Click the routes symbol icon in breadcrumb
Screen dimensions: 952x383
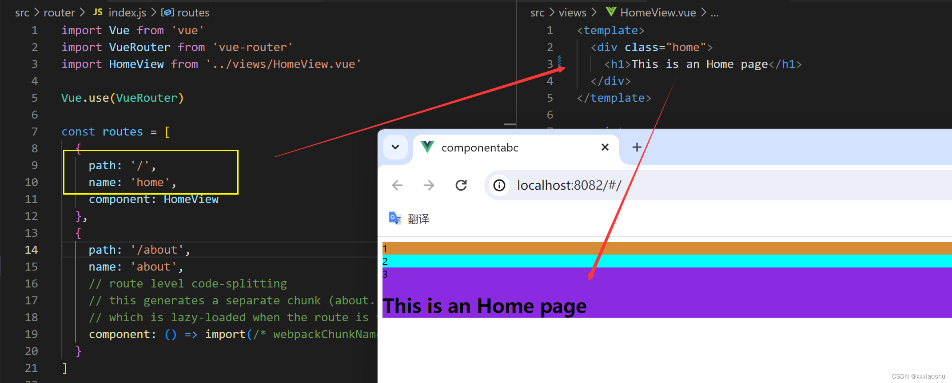(x=167, y=12)
